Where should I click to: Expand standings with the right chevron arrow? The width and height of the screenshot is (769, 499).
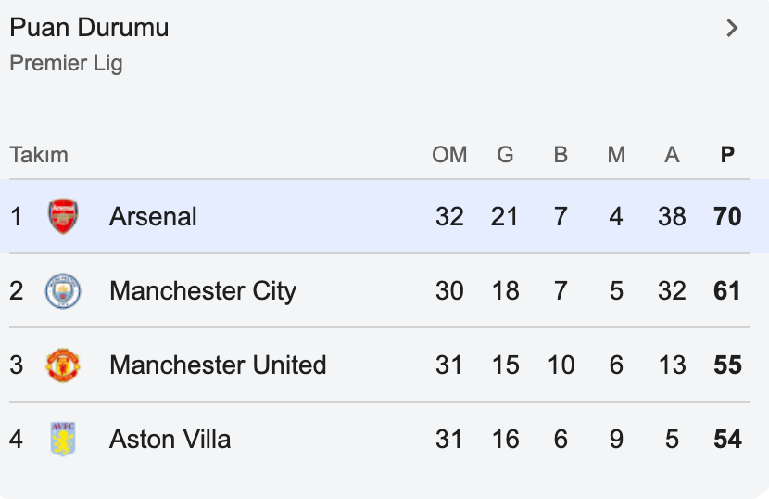pyautogui.click(x=732, y=28)
